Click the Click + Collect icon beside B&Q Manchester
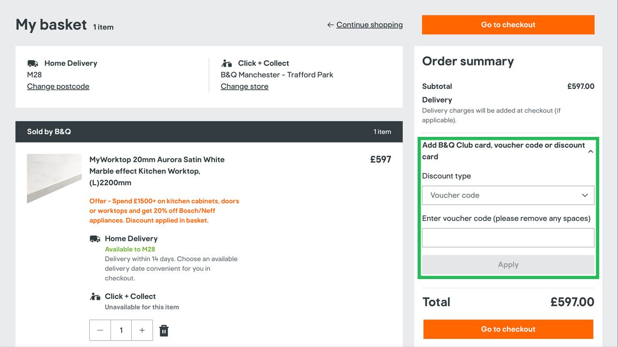Screen dimensions: 618x347 click(226, 63)
